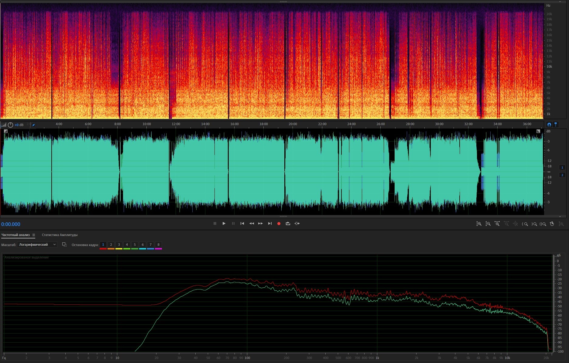The width and height of the screenshot is (569, 363).
Task: Toggle channel 1 enable button
Action: pos(562,167)
